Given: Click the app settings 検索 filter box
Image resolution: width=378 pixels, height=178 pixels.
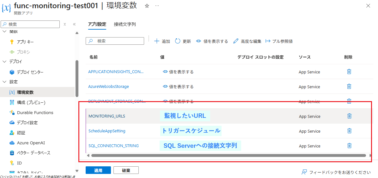Looking at the screenshot, I should tap(115, 41).
